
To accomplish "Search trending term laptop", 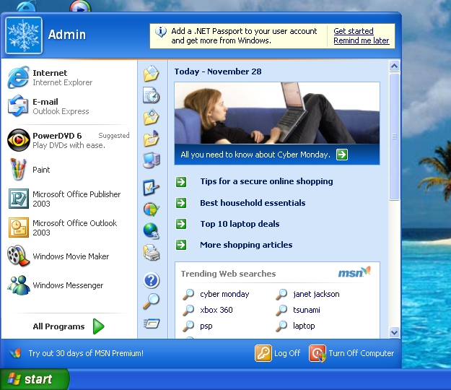I will pyautogui.click(x=304, y=326).
